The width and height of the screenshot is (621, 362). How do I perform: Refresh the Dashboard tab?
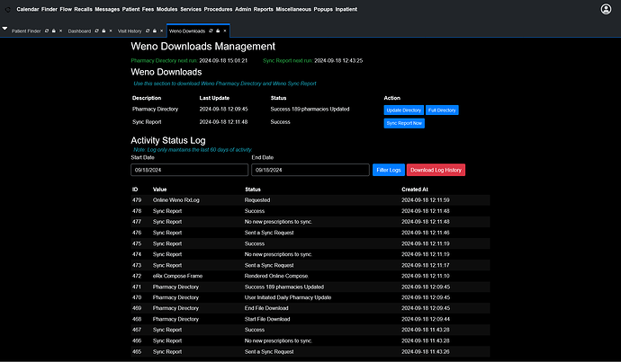[x=96, y=31]
